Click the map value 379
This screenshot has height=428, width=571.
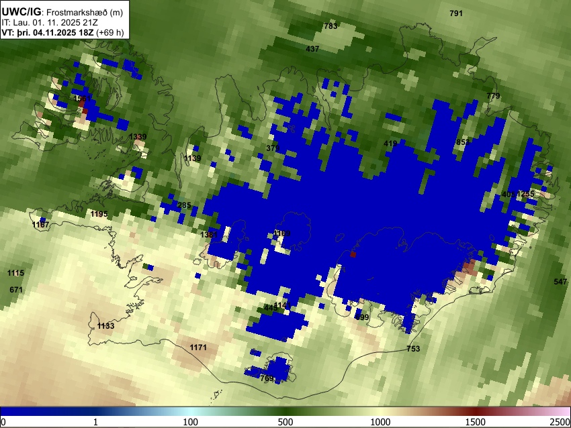273,148
